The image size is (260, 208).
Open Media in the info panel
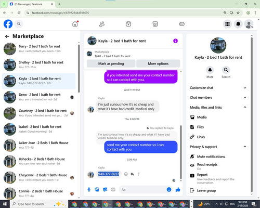(218, 117)
